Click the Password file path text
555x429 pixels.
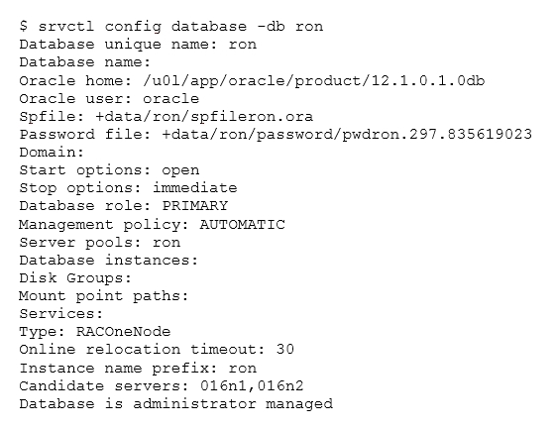pyautogui.click(x=347, y=135)
